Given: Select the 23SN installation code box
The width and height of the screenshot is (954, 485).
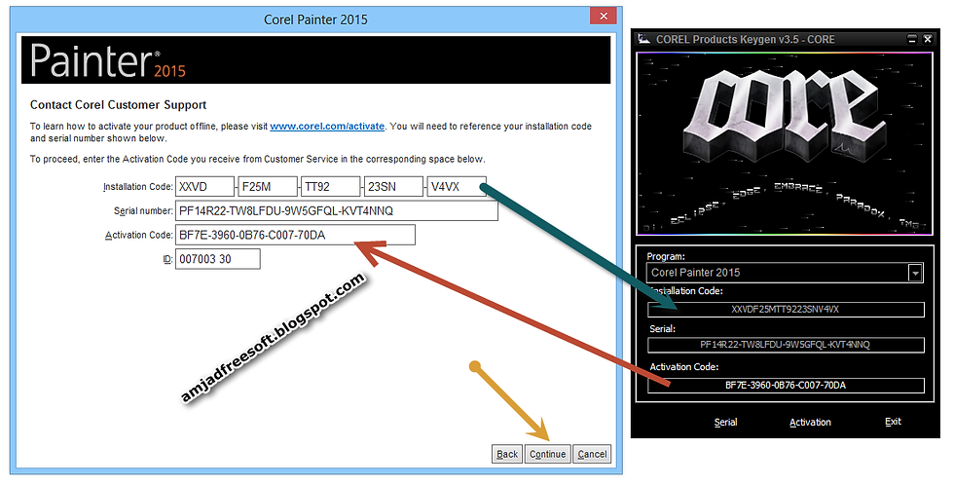Looking at the screenshot, I should pyautogui.click(x=393, y=187).
